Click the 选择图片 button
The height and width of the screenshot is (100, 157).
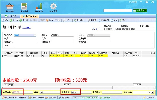(139, 10)
